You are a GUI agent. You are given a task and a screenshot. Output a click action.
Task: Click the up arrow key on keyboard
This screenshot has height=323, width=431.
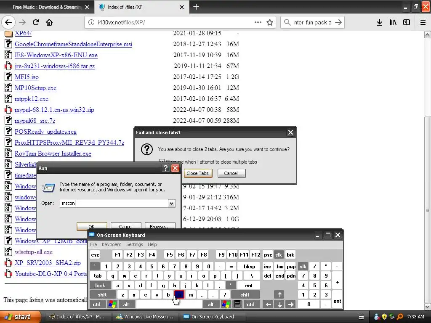point(279,295)
